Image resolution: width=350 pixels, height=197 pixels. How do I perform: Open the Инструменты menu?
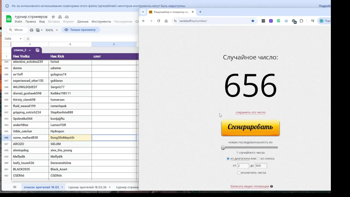tap(101, 22)
